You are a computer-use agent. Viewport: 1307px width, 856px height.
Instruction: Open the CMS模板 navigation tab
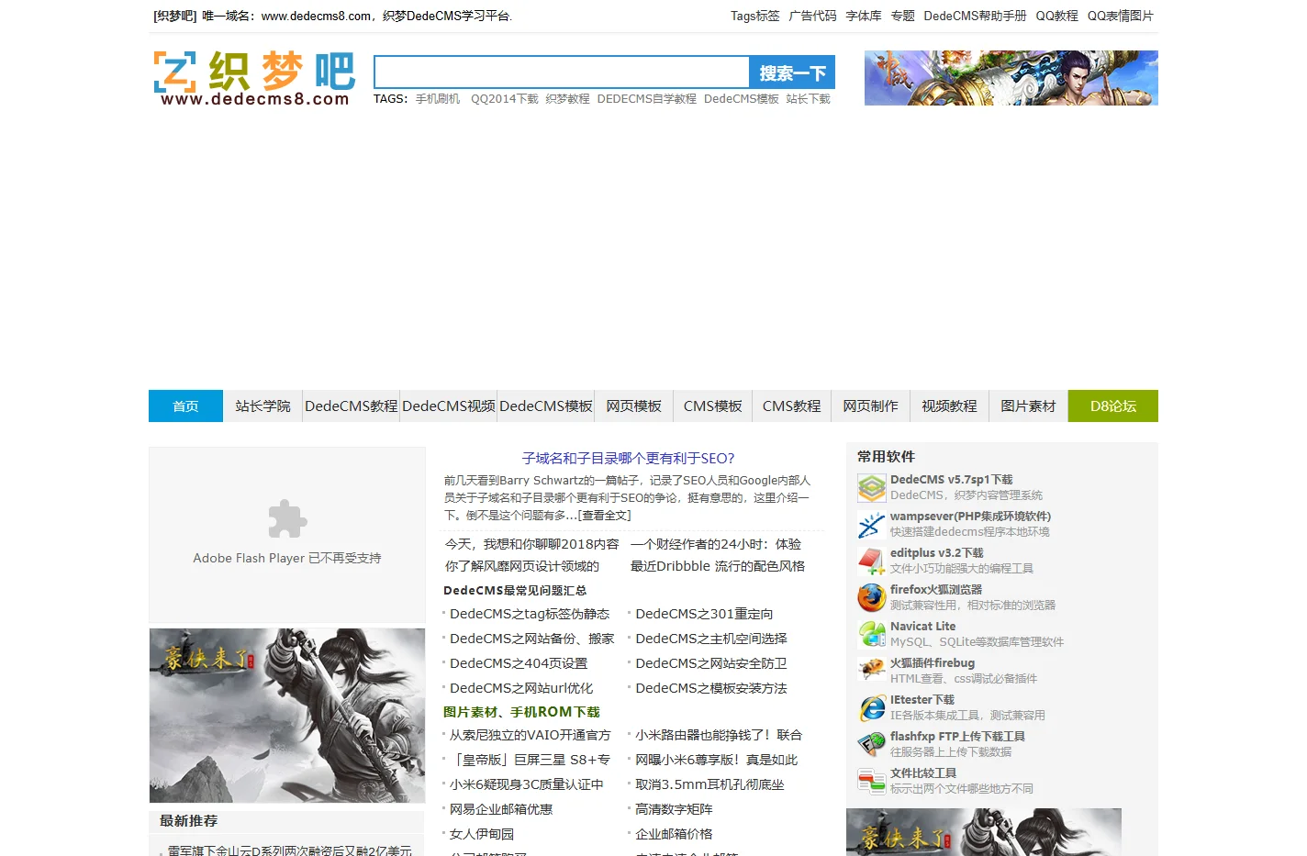(x=712, y=406)
